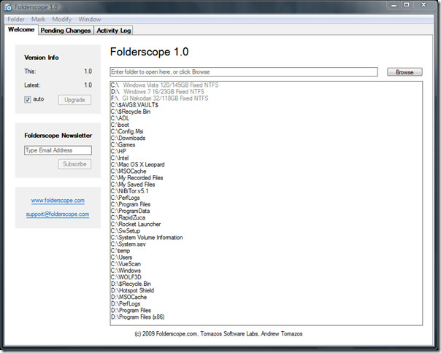Select the C:\MSOCache folder entry

tap(129, 171)
